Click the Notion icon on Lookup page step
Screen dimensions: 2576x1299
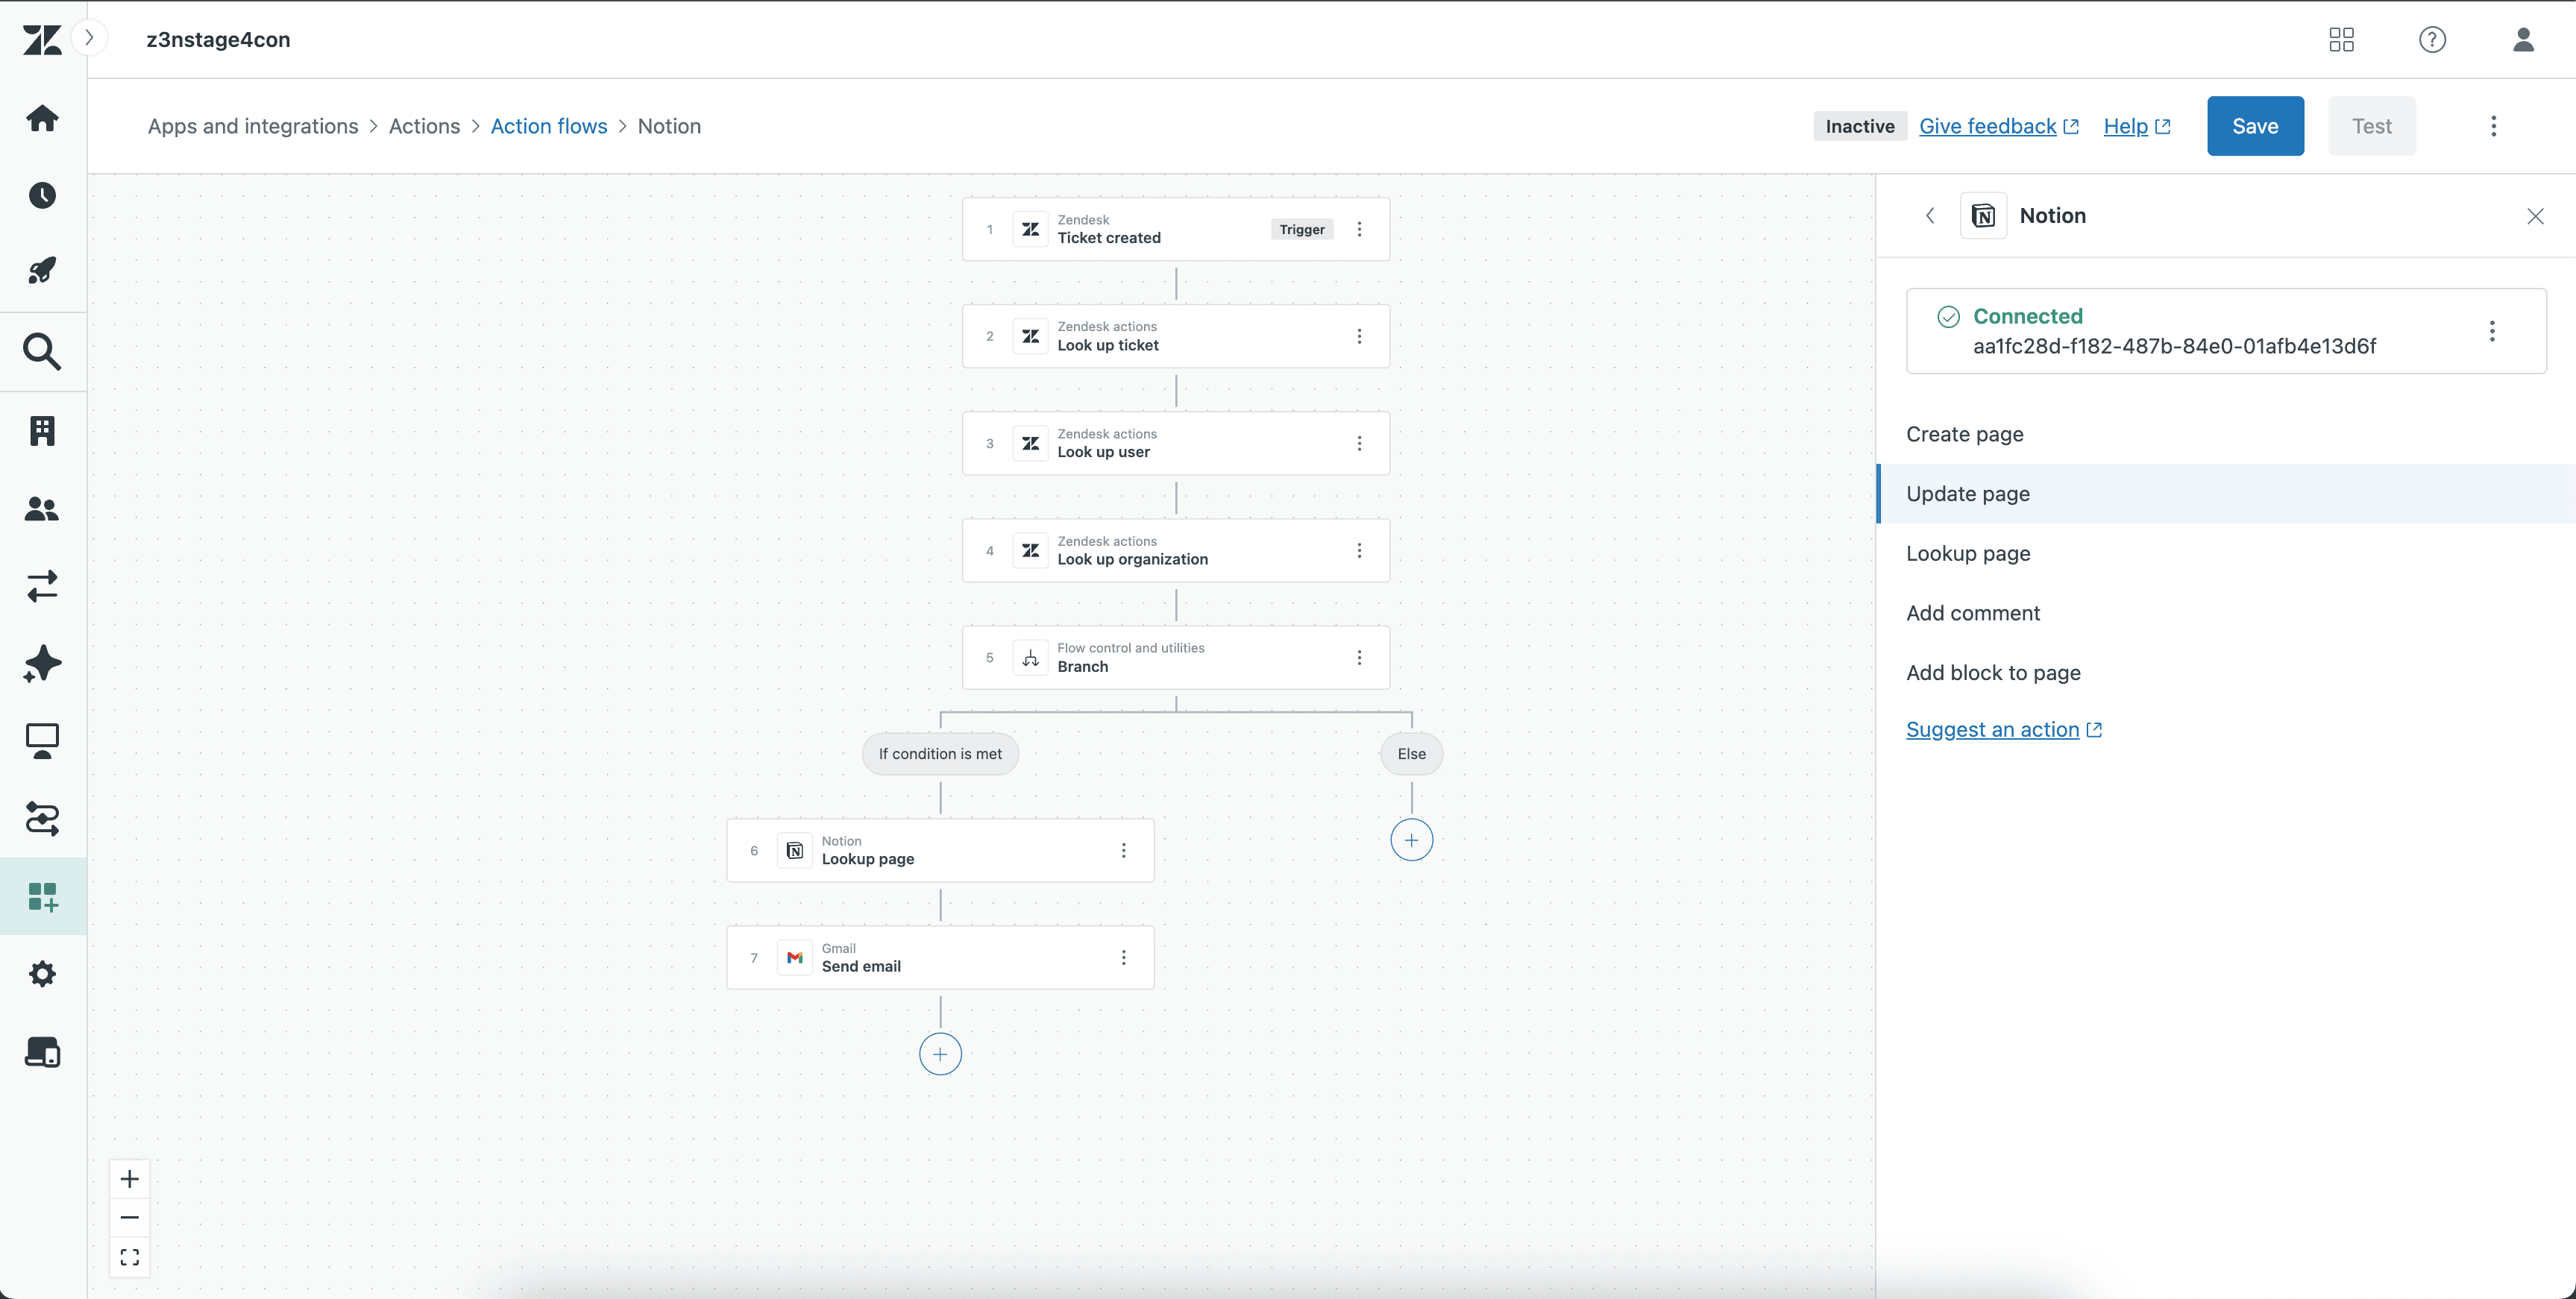pos(794,850)
